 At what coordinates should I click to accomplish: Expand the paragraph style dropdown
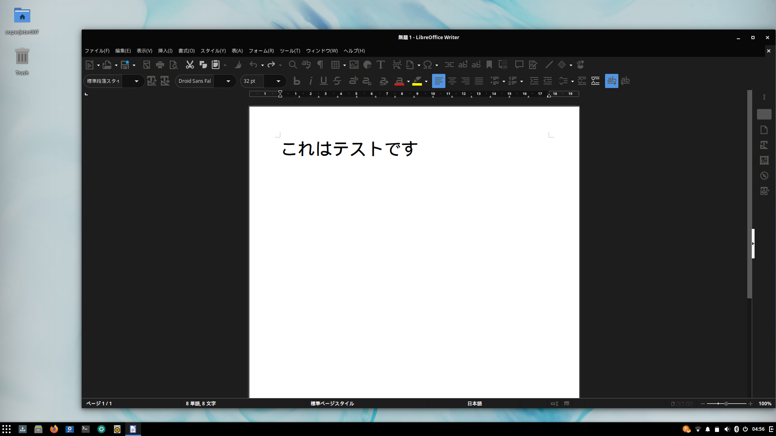tap(136, 81)
